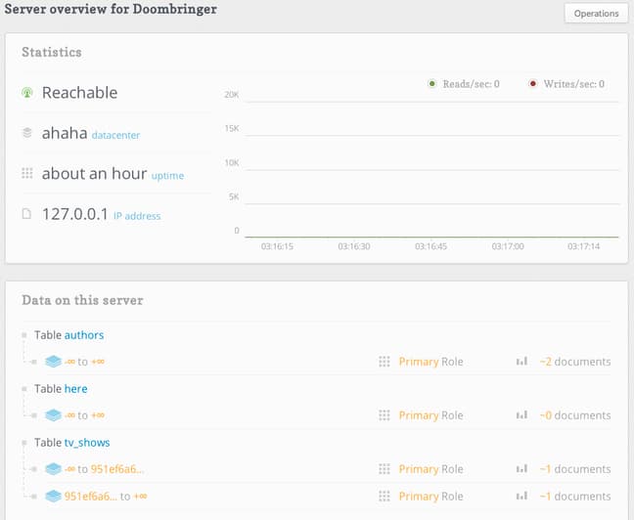Viewport: 634px width, 520px height.
Task: Open the tv_shows table link
Action: pyautogui.click(x=87, y=443)
